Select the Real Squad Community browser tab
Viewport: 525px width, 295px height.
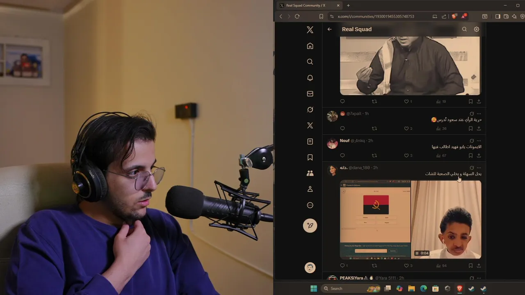pyautogui.click(x=310, y=5)
